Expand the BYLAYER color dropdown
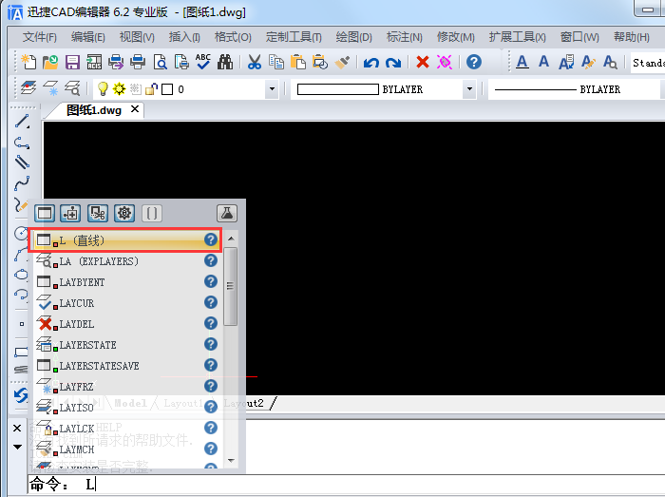 (x=469, y=89)
